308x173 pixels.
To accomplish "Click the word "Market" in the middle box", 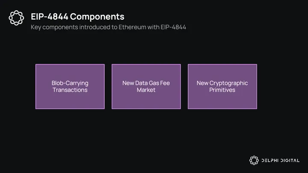I will pyautogui.click(x=146, y=90).
